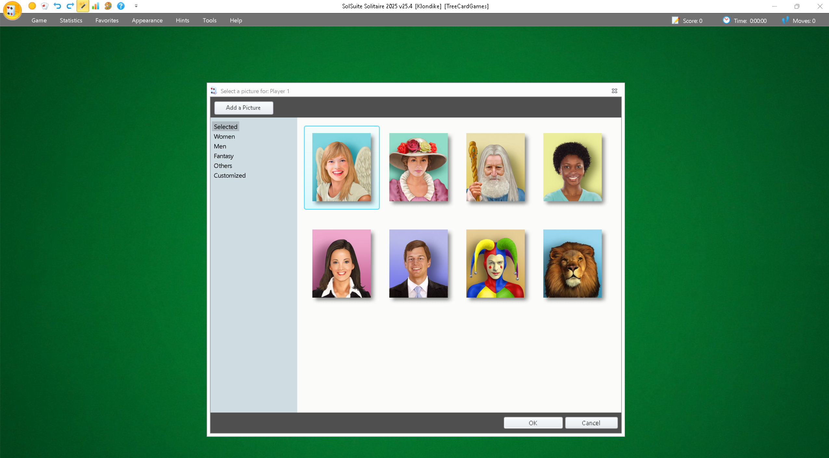Click the blue question mark help icon
Screen dimensions: 829x458
[x=121, y=6]
